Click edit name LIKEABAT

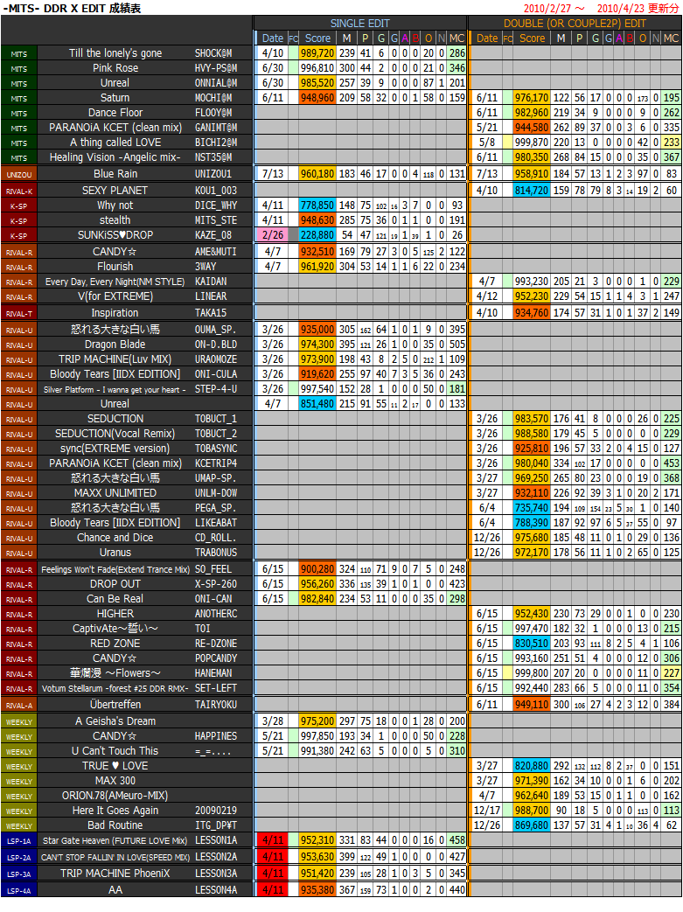216,523
